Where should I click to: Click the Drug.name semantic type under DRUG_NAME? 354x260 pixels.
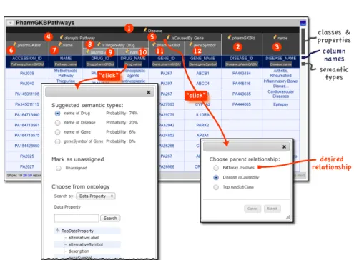pyautogui.click(x=133, y=64)
